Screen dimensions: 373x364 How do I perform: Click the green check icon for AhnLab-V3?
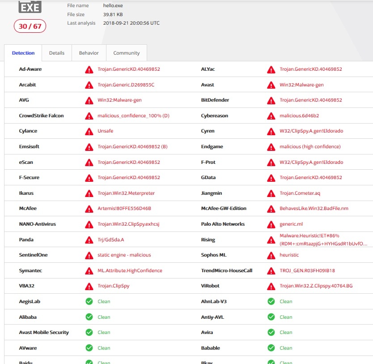coord(271,301)
